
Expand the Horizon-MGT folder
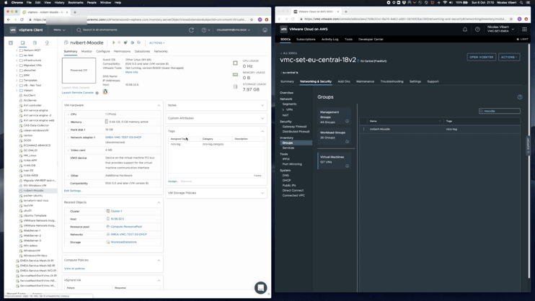[x=17, y=50]
